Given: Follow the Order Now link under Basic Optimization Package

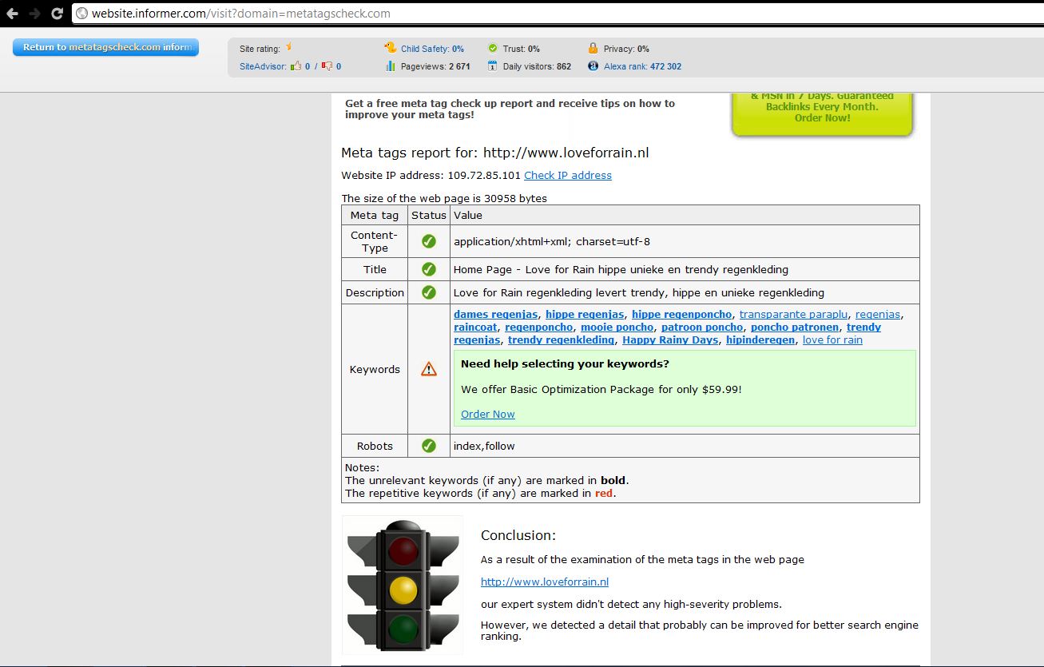Looking at the screenshot, I should tap(488, 414).
